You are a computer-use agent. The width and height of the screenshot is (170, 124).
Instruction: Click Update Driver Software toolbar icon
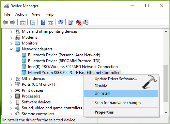71,22
